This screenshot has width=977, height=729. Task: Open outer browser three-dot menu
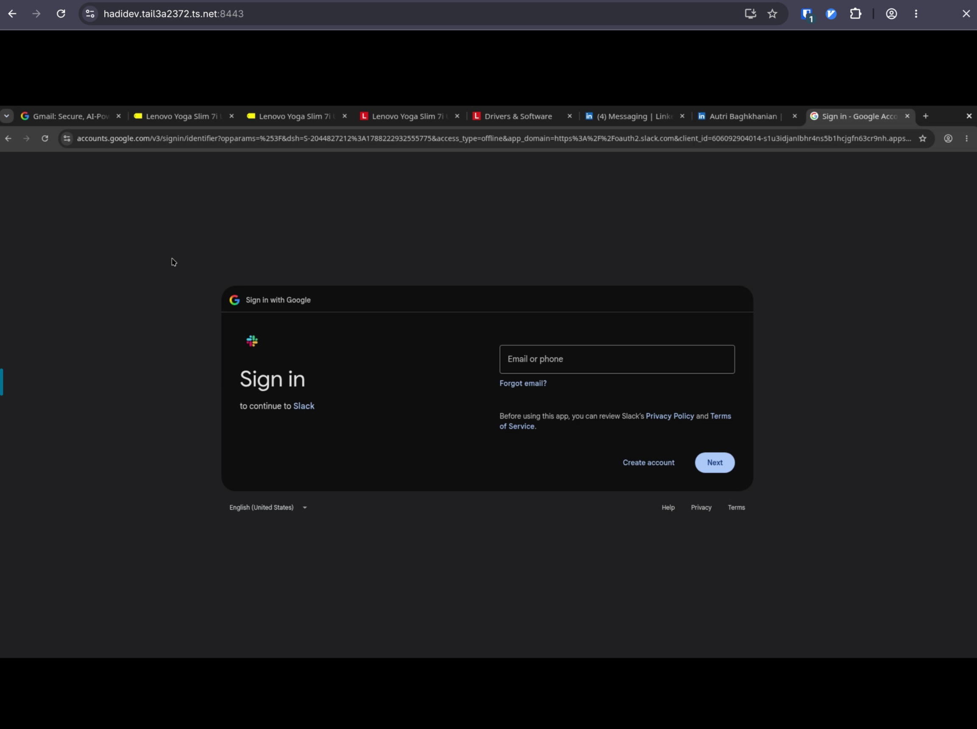coord(916,14)
